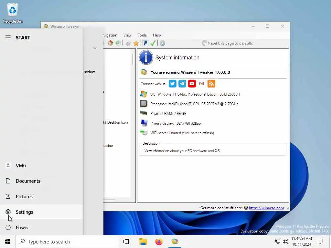331x248 pixels.
Task: Click the description text about PC hardware
Action: (183, 151)
